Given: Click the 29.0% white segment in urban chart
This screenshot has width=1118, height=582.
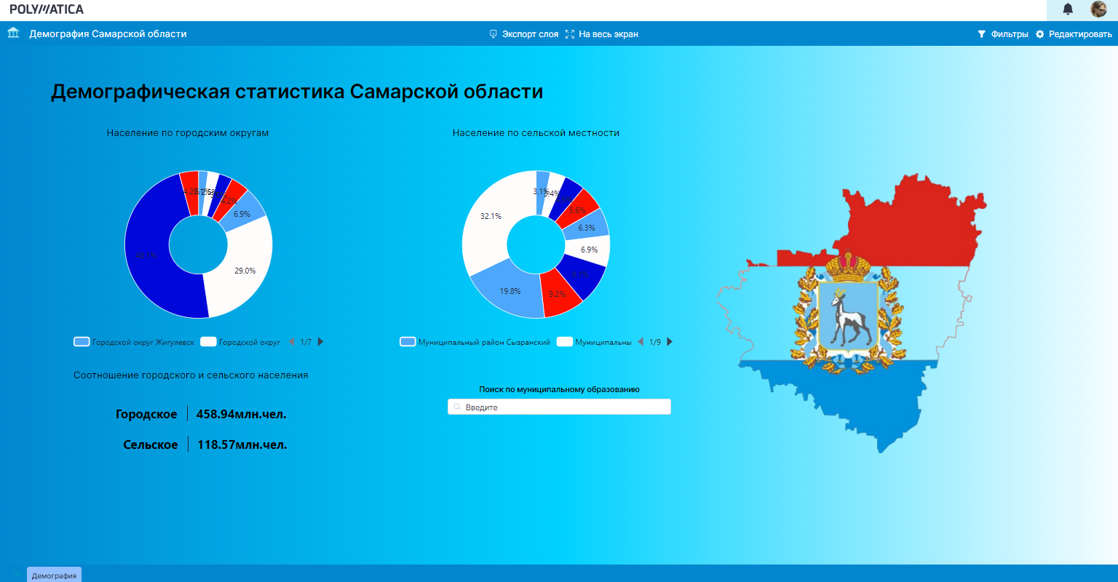Looking at the screenshot, I should [244, 269].
